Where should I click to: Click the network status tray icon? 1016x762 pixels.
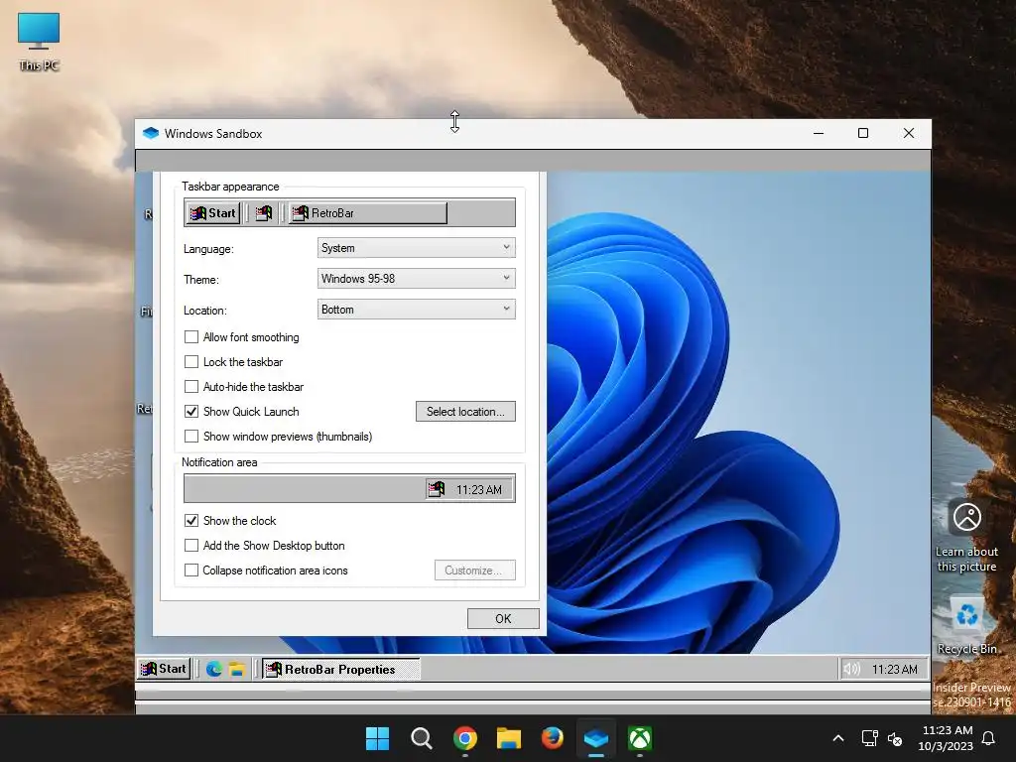869,738
